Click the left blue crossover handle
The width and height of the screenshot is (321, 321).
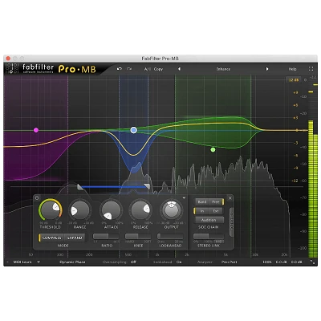coord(80,187)
